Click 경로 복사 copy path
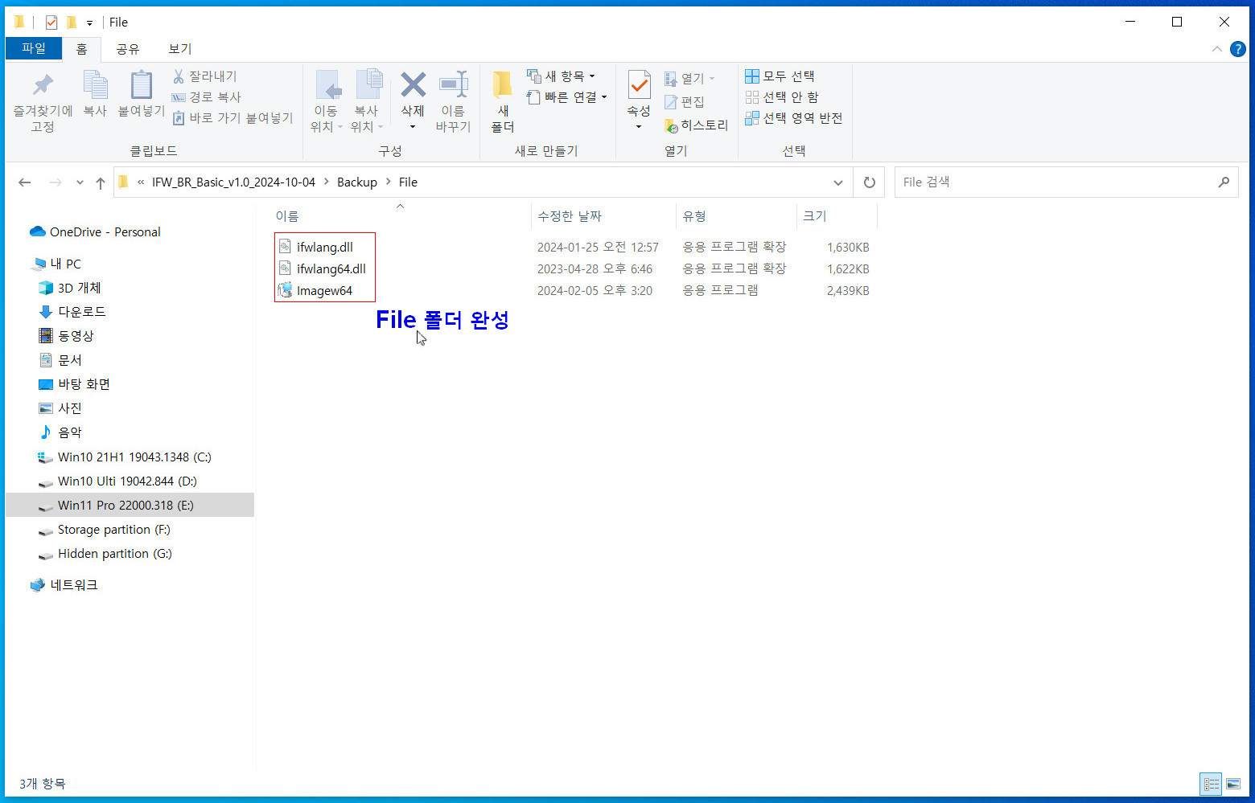 (x=207, y=97)
